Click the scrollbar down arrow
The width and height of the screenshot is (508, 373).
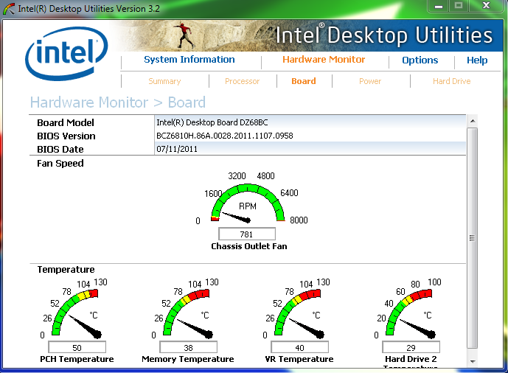(473, 361)
